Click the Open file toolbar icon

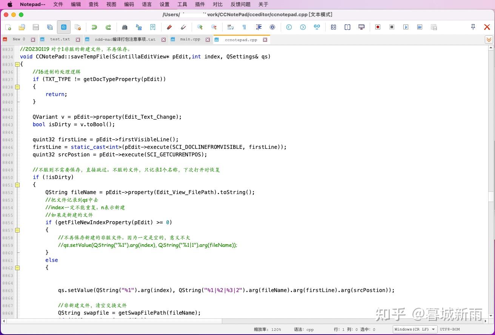coord(22,27)
